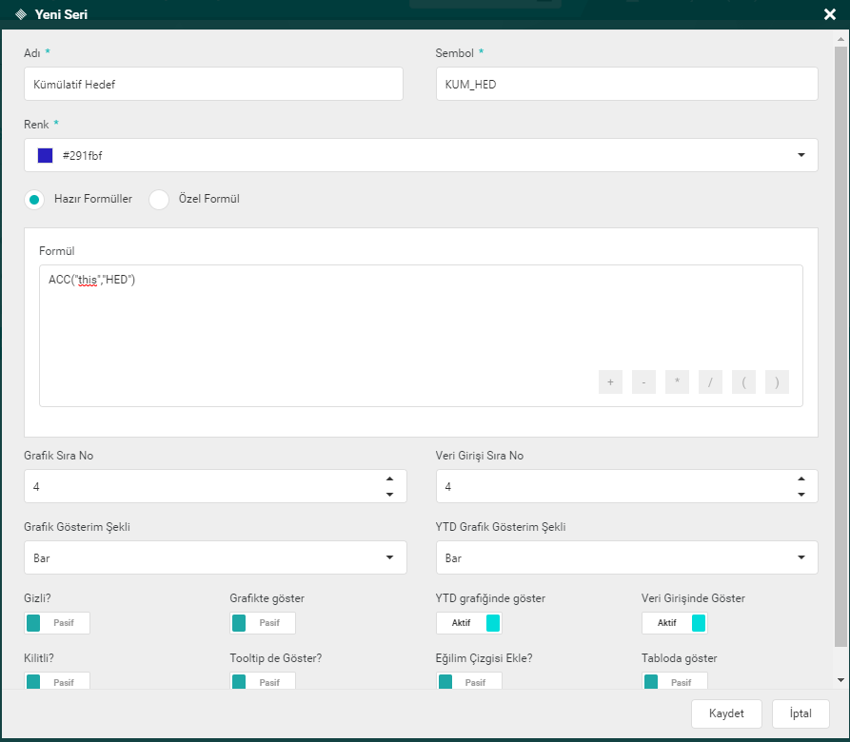Expand the Grafik Gösterim Şekli dropdown

click(215, 557)
